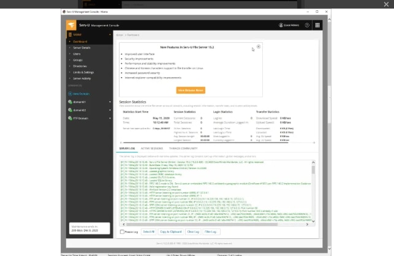Click server log scroll down arrow
394x256 pixels.
point(313,221)
